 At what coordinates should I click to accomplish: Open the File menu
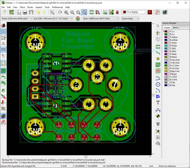point(3,7)
